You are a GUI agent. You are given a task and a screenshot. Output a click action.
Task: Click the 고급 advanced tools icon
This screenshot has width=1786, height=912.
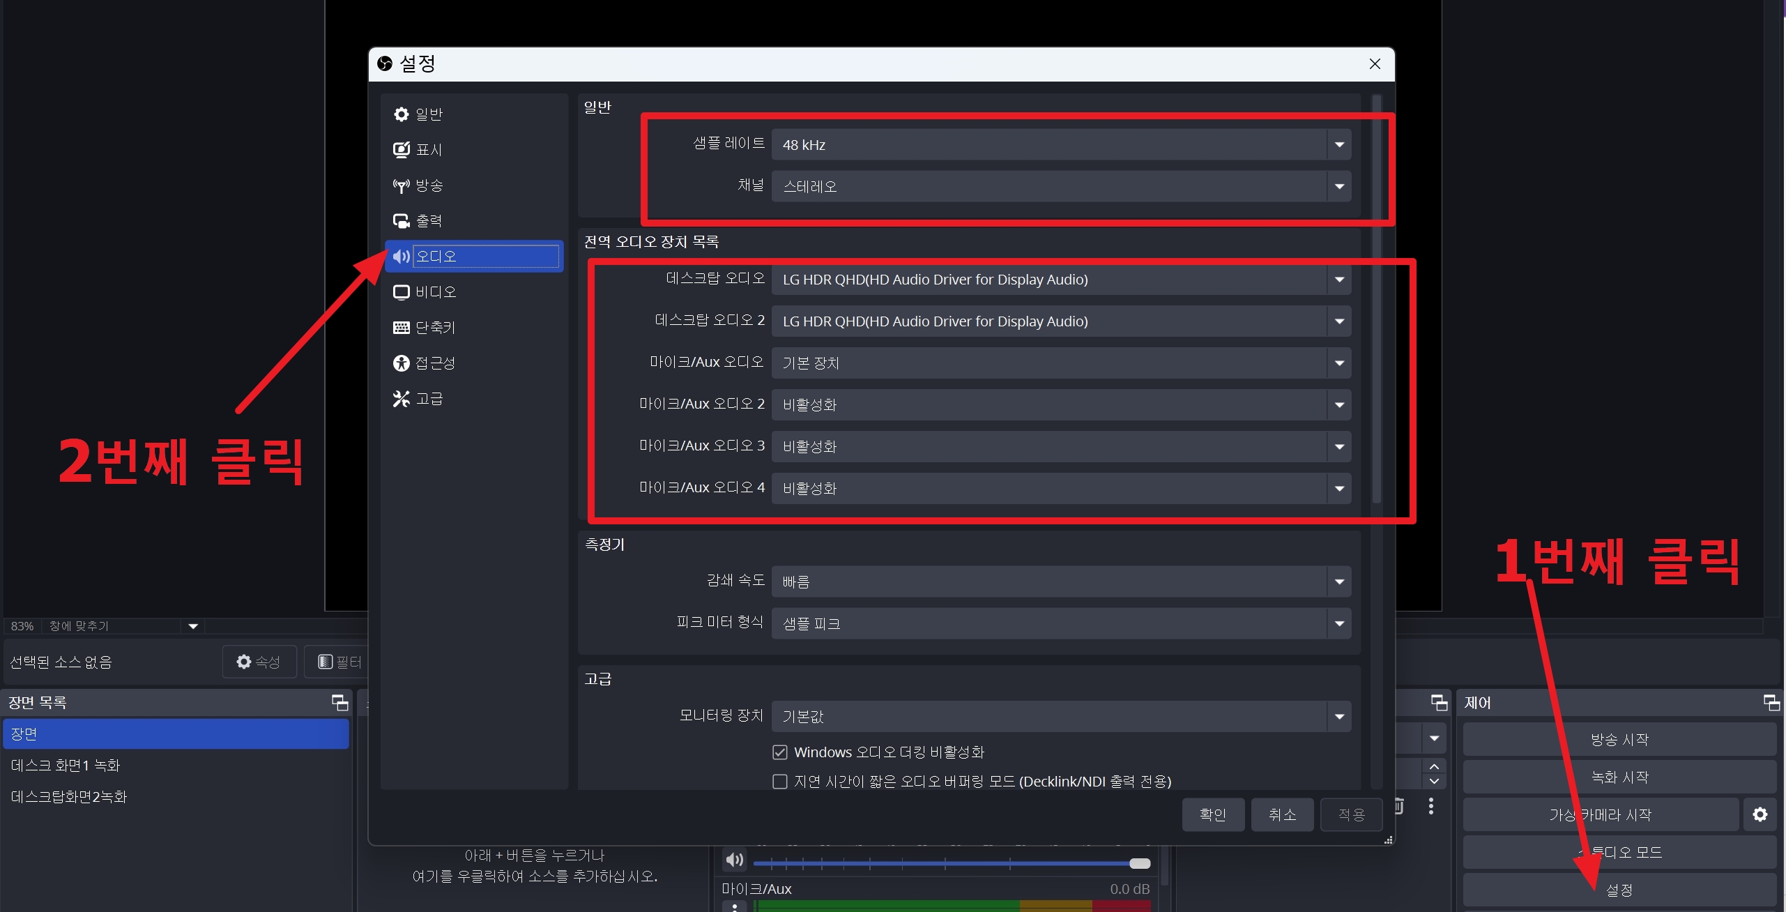click(401, 399)
